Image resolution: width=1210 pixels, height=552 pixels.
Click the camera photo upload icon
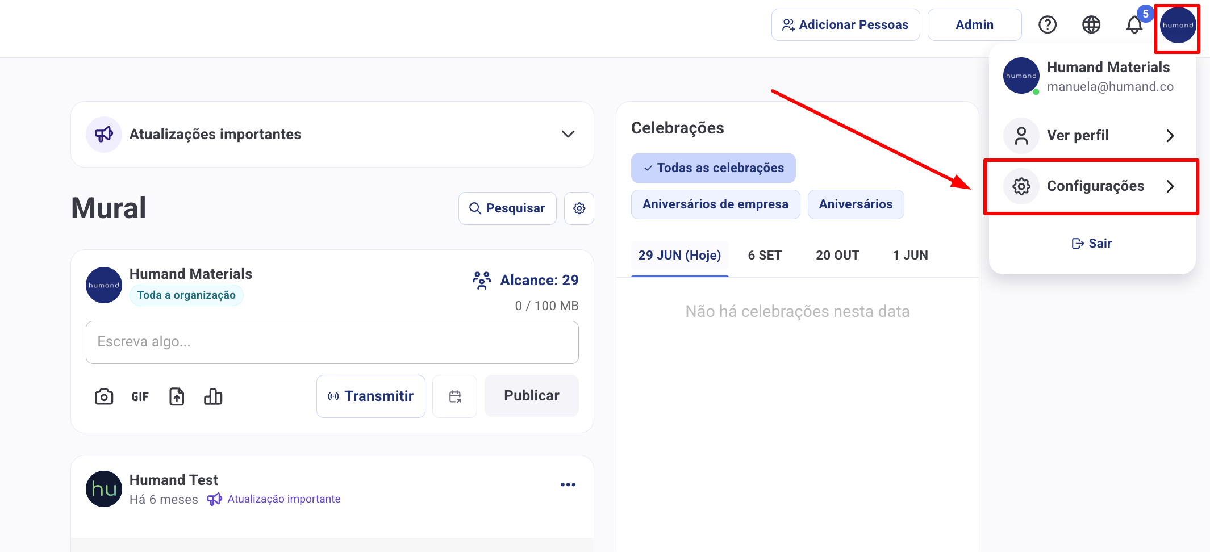click(x=104, y=396)
